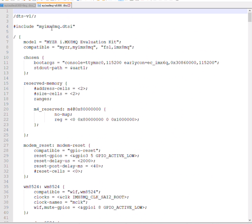Switch to the inactive tab ending "-8mq.dts"
252x224 pixels.
point(18,5)
